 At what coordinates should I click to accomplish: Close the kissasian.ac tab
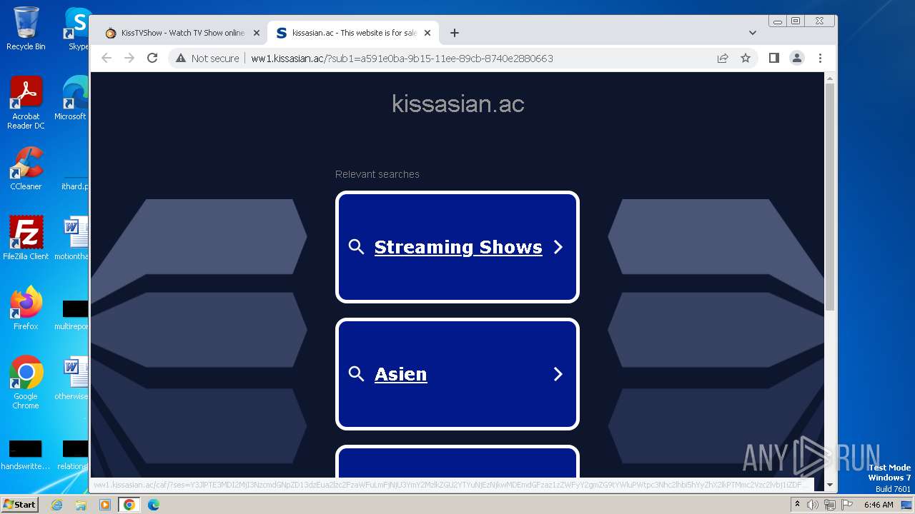[427, 33]
